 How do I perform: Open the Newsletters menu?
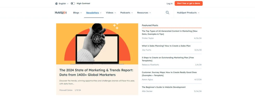[x=94, y=12]
